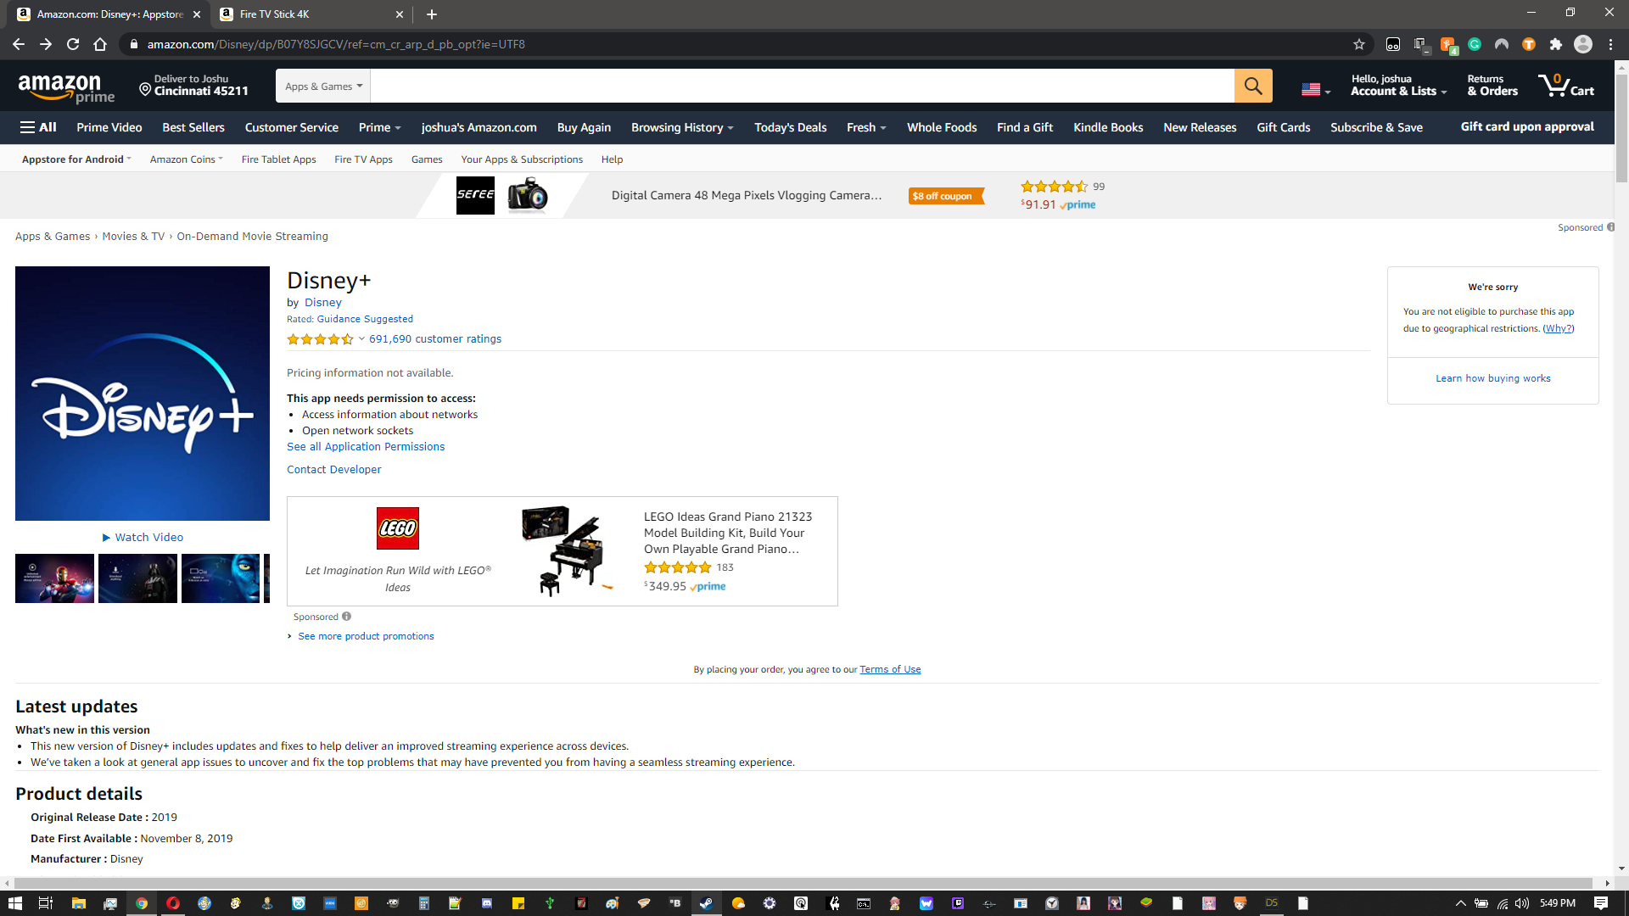The height and width of the screenshot is (916, 1629).
Task: Click the search magnifying glass icon
Action: tap(1254, 85)
